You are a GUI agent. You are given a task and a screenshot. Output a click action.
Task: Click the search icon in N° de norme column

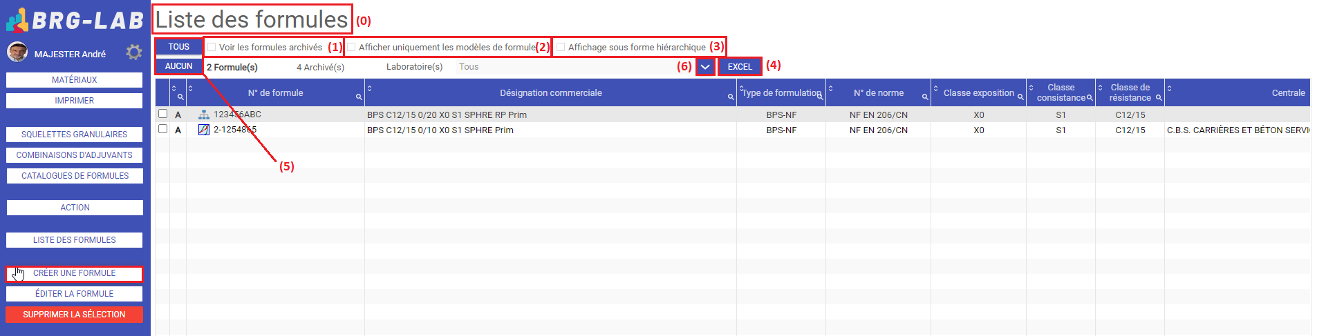[925, 97]
